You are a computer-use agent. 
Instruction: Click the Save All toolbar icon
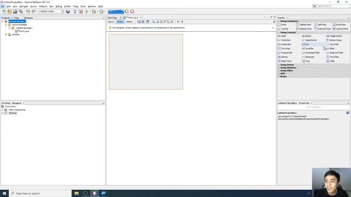pyautogui.click(x=21, y=11)
